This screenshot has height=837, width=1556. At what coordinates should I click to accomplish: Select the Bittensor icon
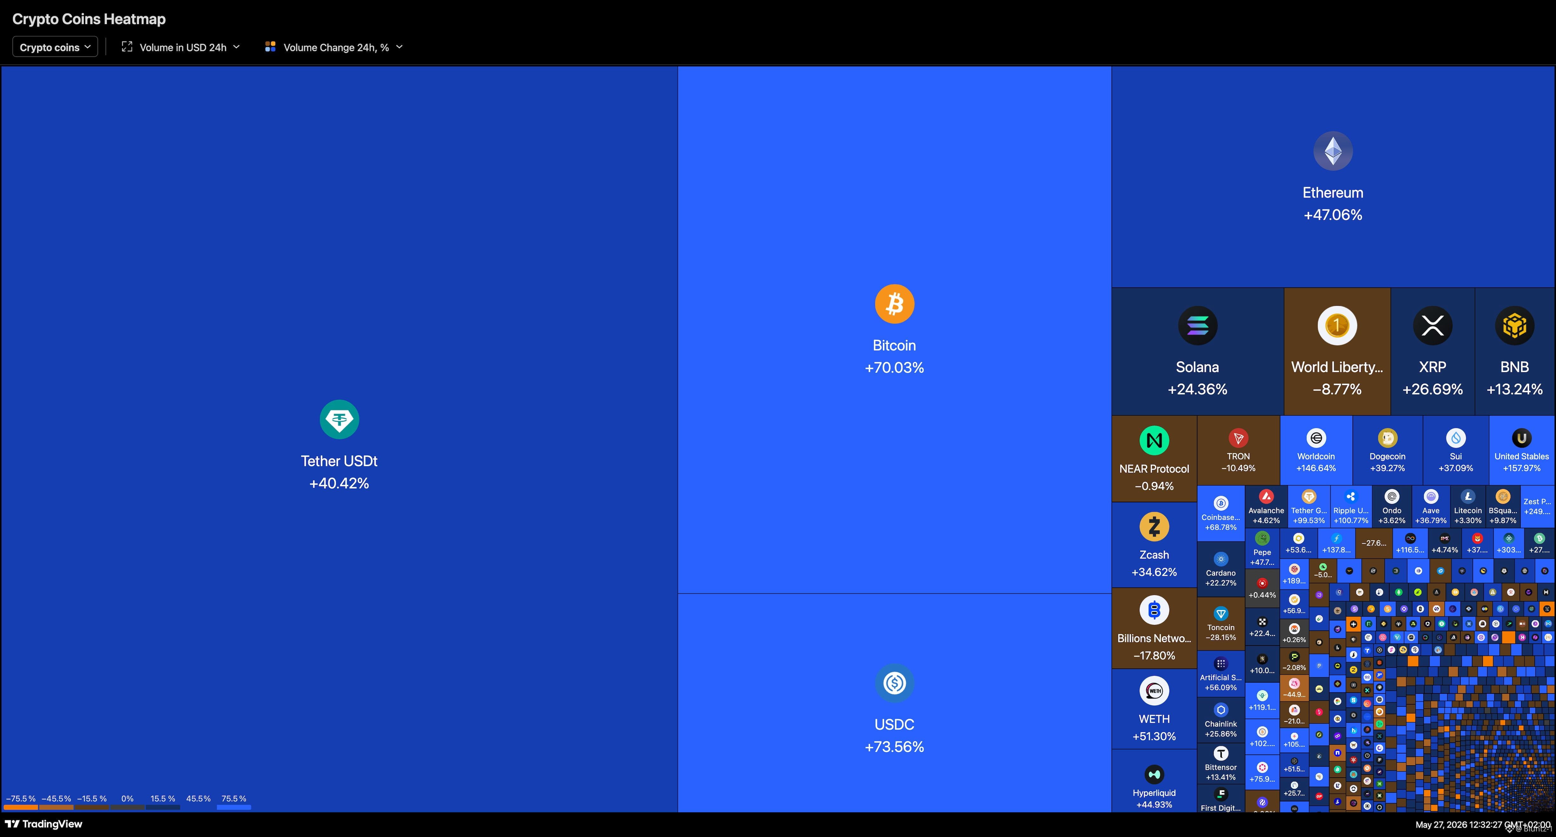coord(1221,754)
